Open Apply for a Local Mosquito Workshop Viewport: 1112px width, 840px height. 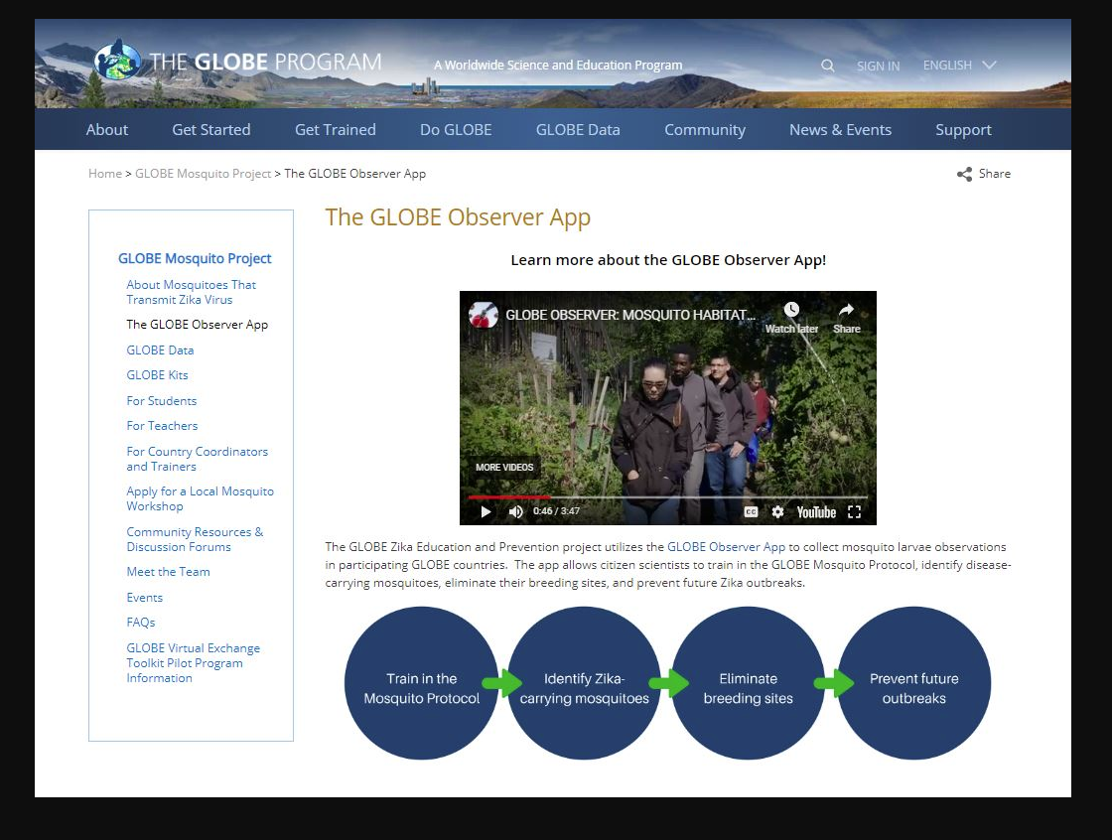click(x=200, y=498)
